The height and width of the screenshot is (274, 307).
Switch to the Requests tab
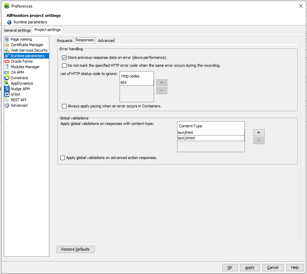point(64,41)
